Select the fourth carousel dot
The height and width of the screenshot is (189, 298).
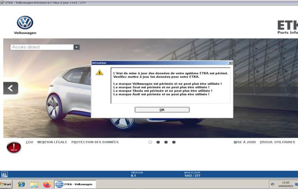(x=174, y=142)
